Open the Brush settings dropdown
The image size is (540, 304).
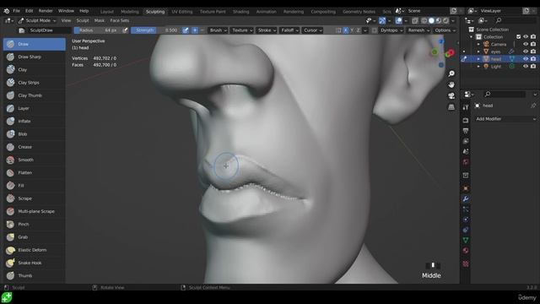218,30
